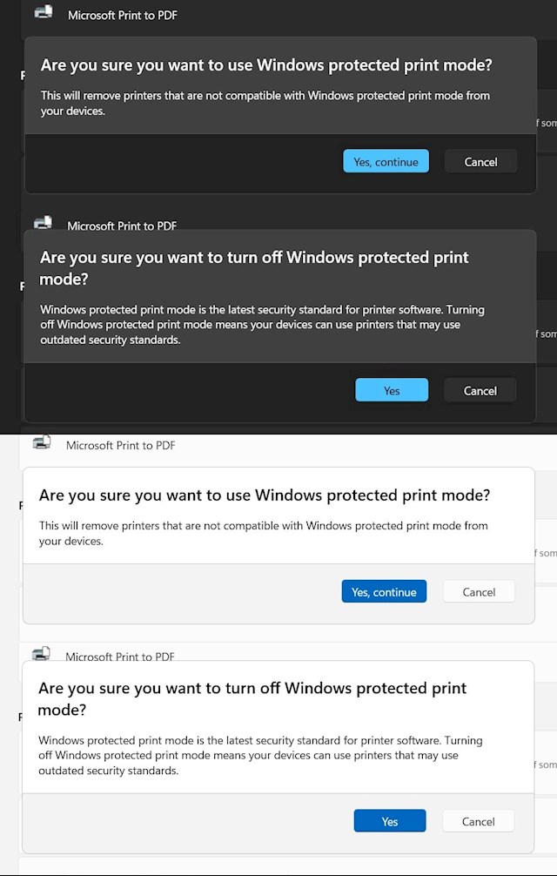
Task: Select 'Microsoft Print to PDF' above light 'use' dialog
Action: point(121,445)
